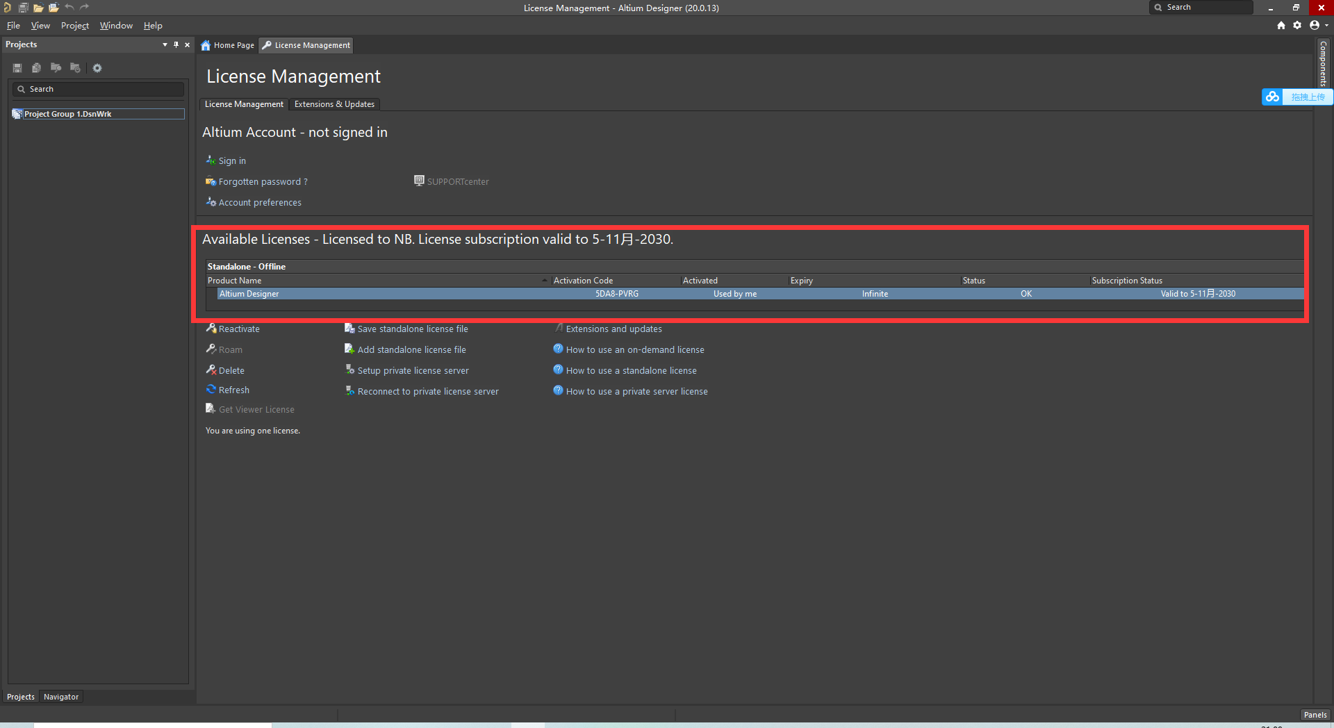The image size is (1334, 728).
Task: Click the Panels button in the status bar
Action: point(1315,715)
